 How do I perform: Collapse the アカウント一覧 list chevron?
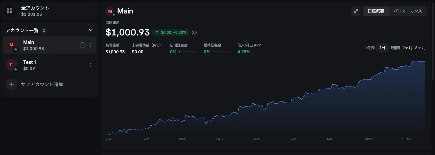[91, 30]
